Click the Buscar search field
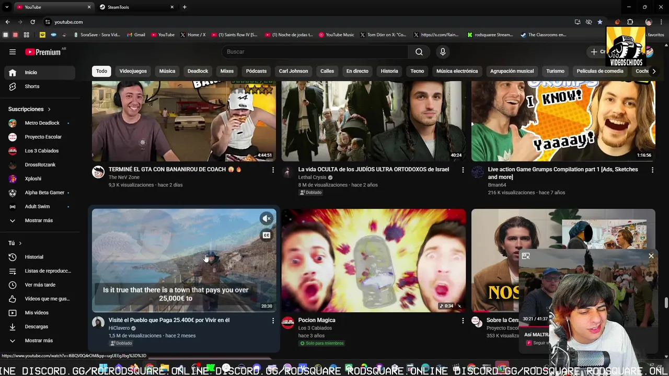 315,52
